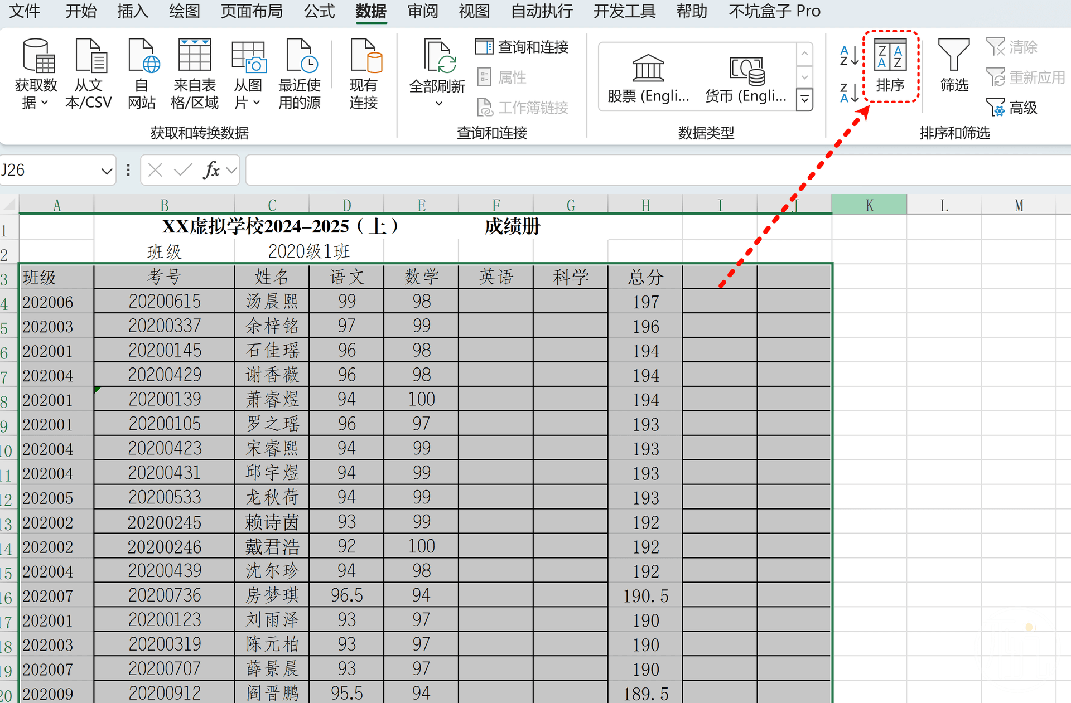Sort ascending with the A-to-Z icon

tap(849, 56)
